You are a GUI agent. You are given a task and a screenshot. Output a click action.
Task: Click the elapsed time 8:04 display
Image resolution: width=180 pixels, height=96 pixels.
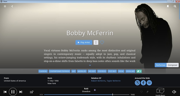click(41, 95)
